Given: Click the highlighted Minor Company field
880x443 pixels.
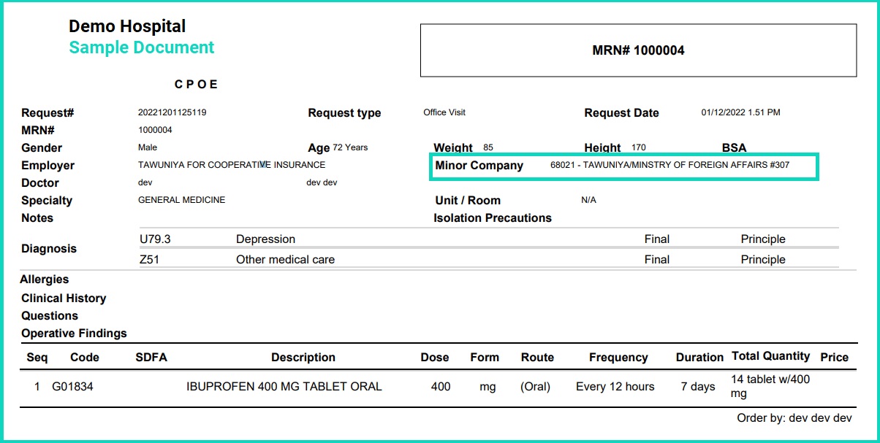Looking at the screenshot, I should tap(625, 166).
